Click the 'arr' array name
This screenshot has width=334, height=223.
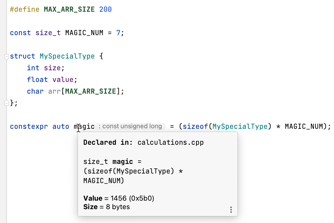(55, 92)
